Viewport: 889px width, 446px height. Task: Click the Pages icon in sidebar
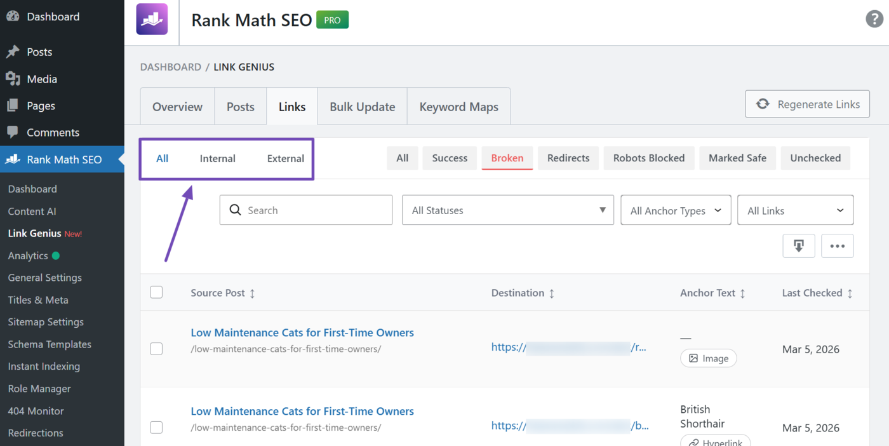(13, 105)
